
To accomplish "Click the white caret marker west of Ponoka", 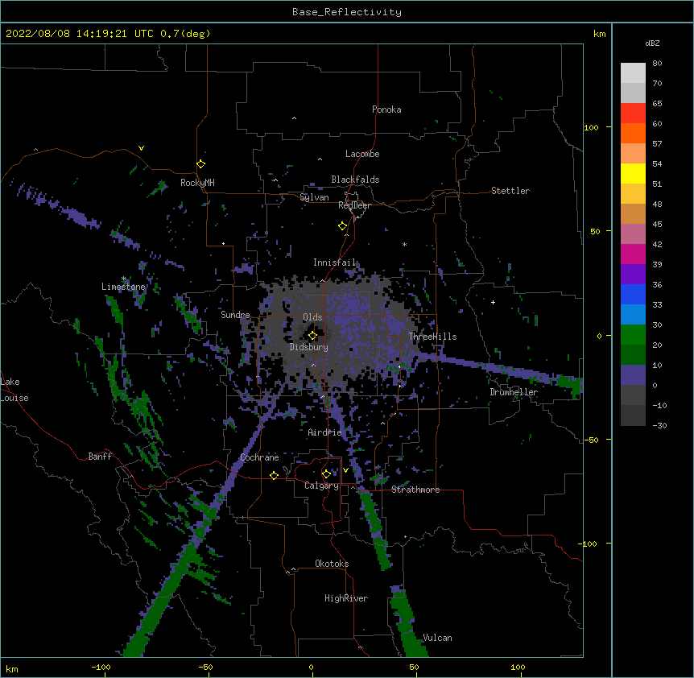I will tap(295, 118).
